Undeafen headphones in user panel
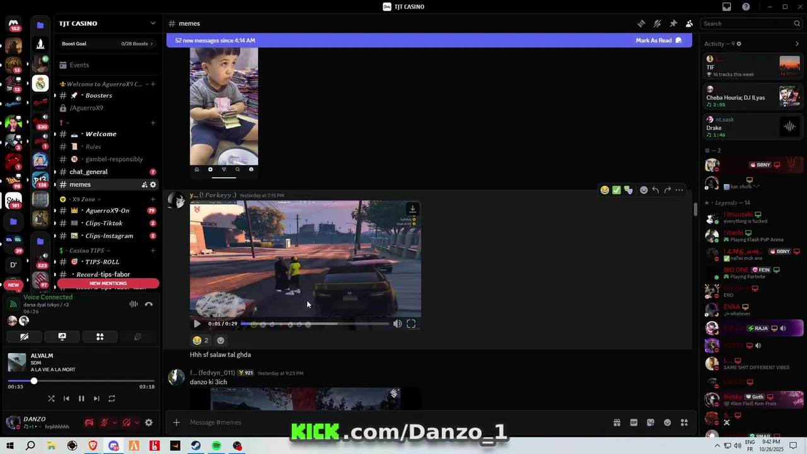The image size is (807, 454). pos(127,422)
